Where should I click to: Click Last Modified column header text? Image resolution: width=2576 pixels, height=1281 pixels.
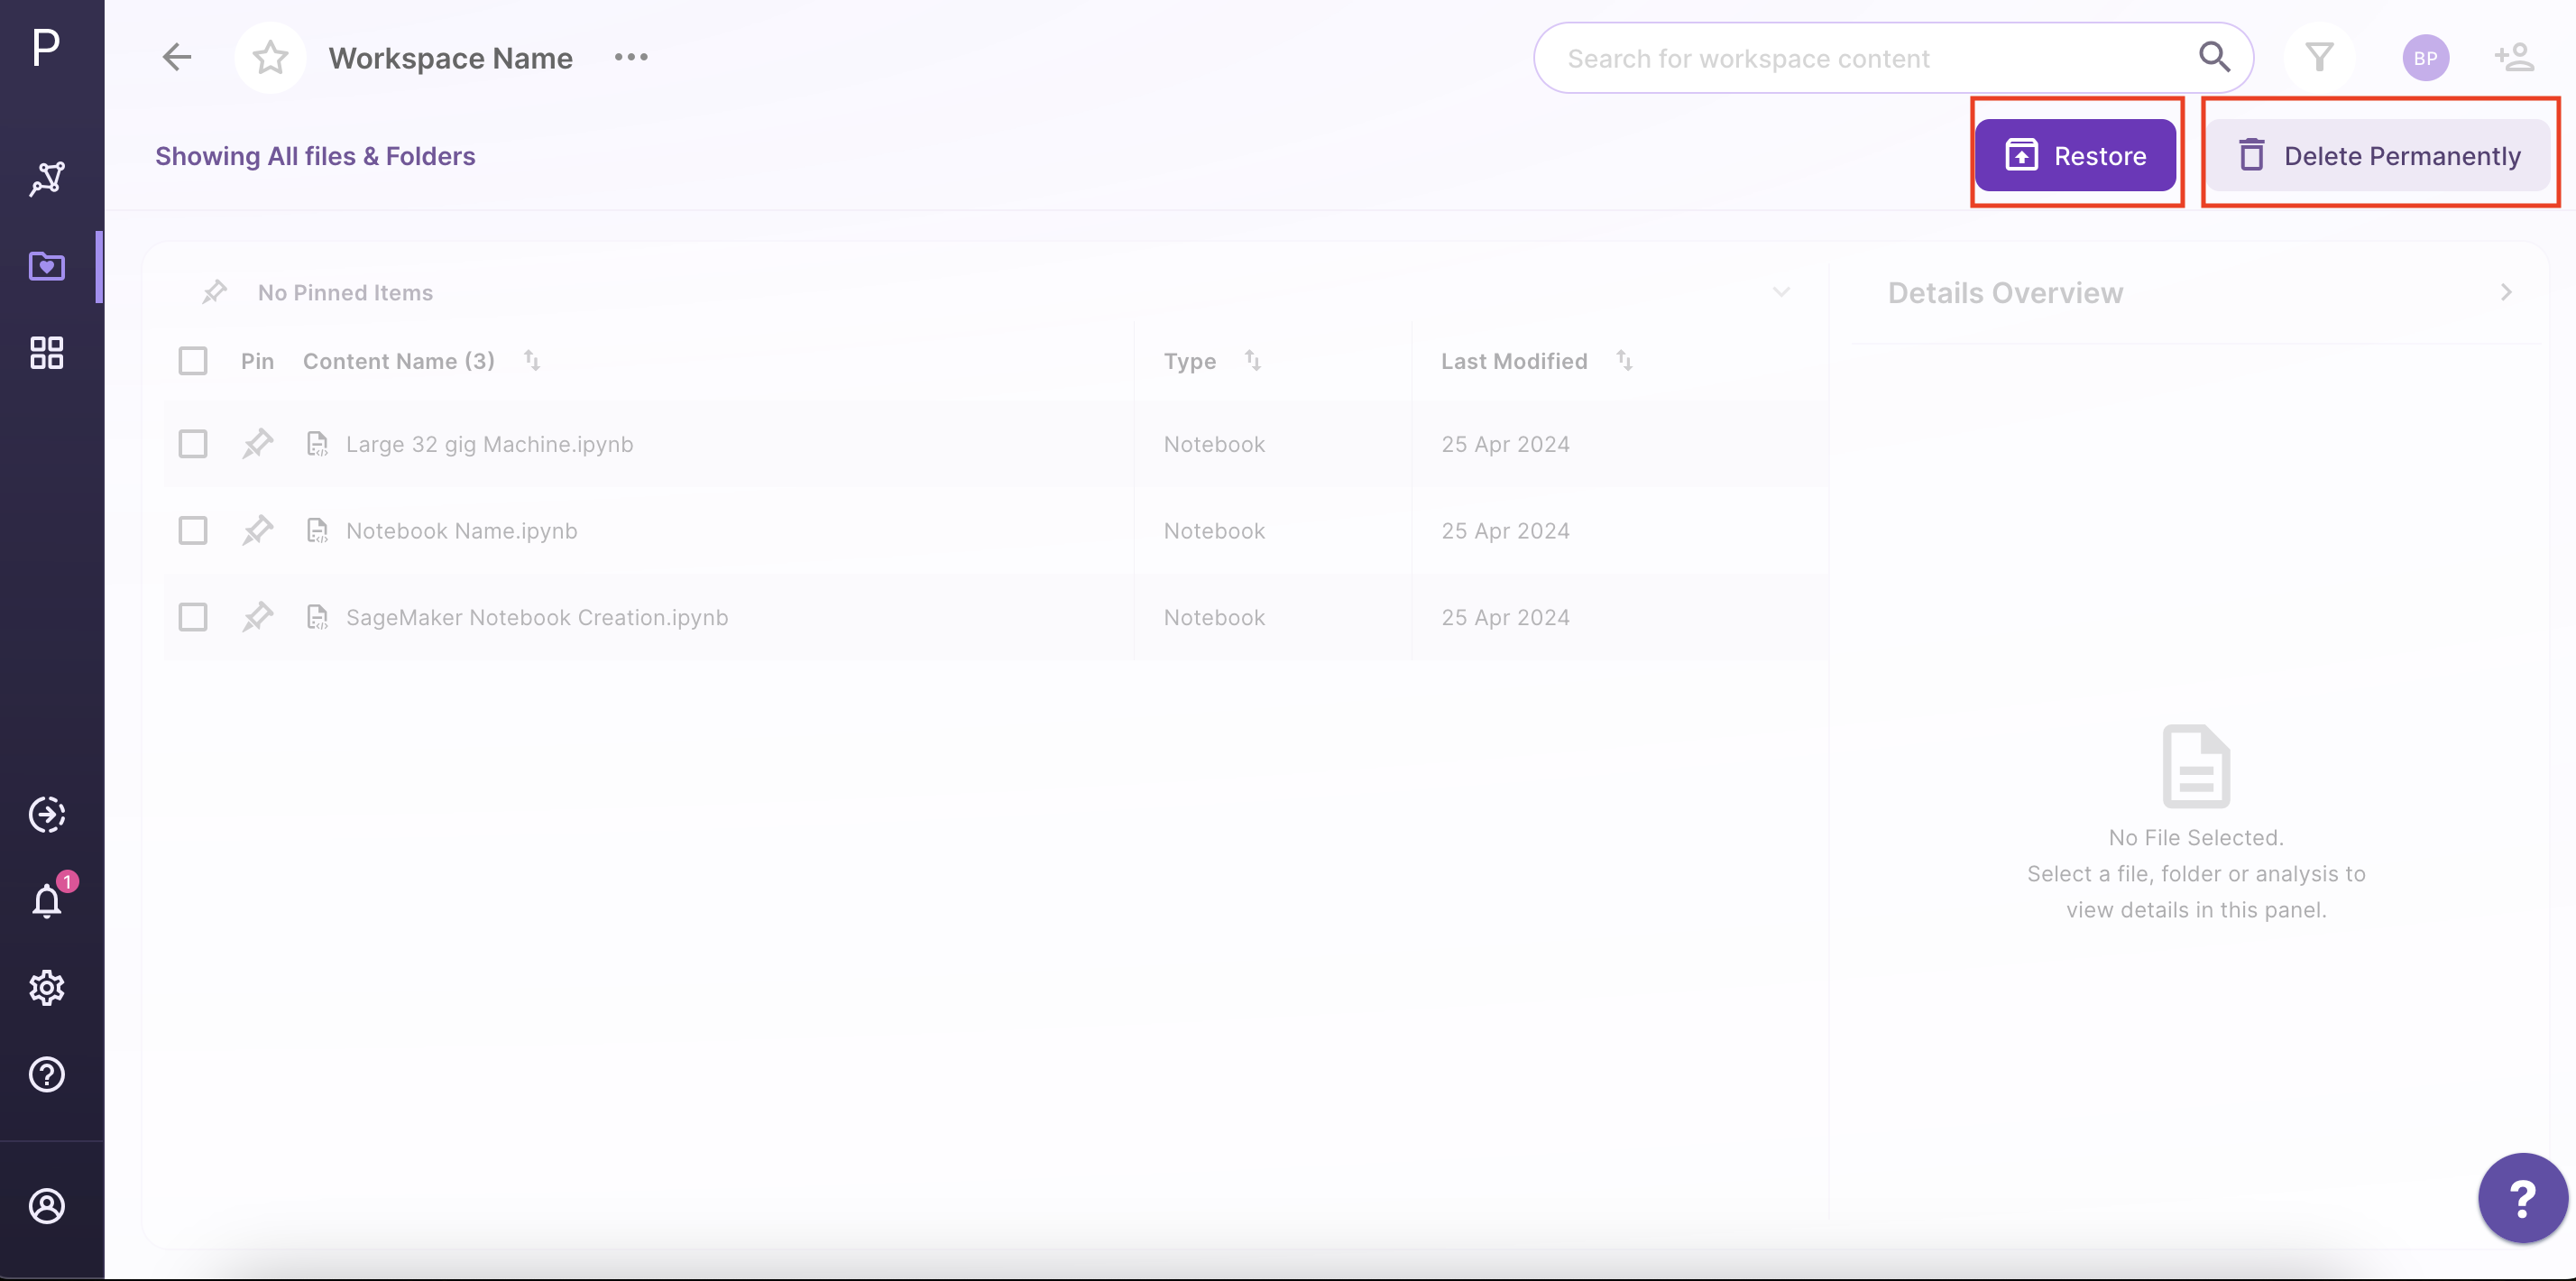point(1514,361)
